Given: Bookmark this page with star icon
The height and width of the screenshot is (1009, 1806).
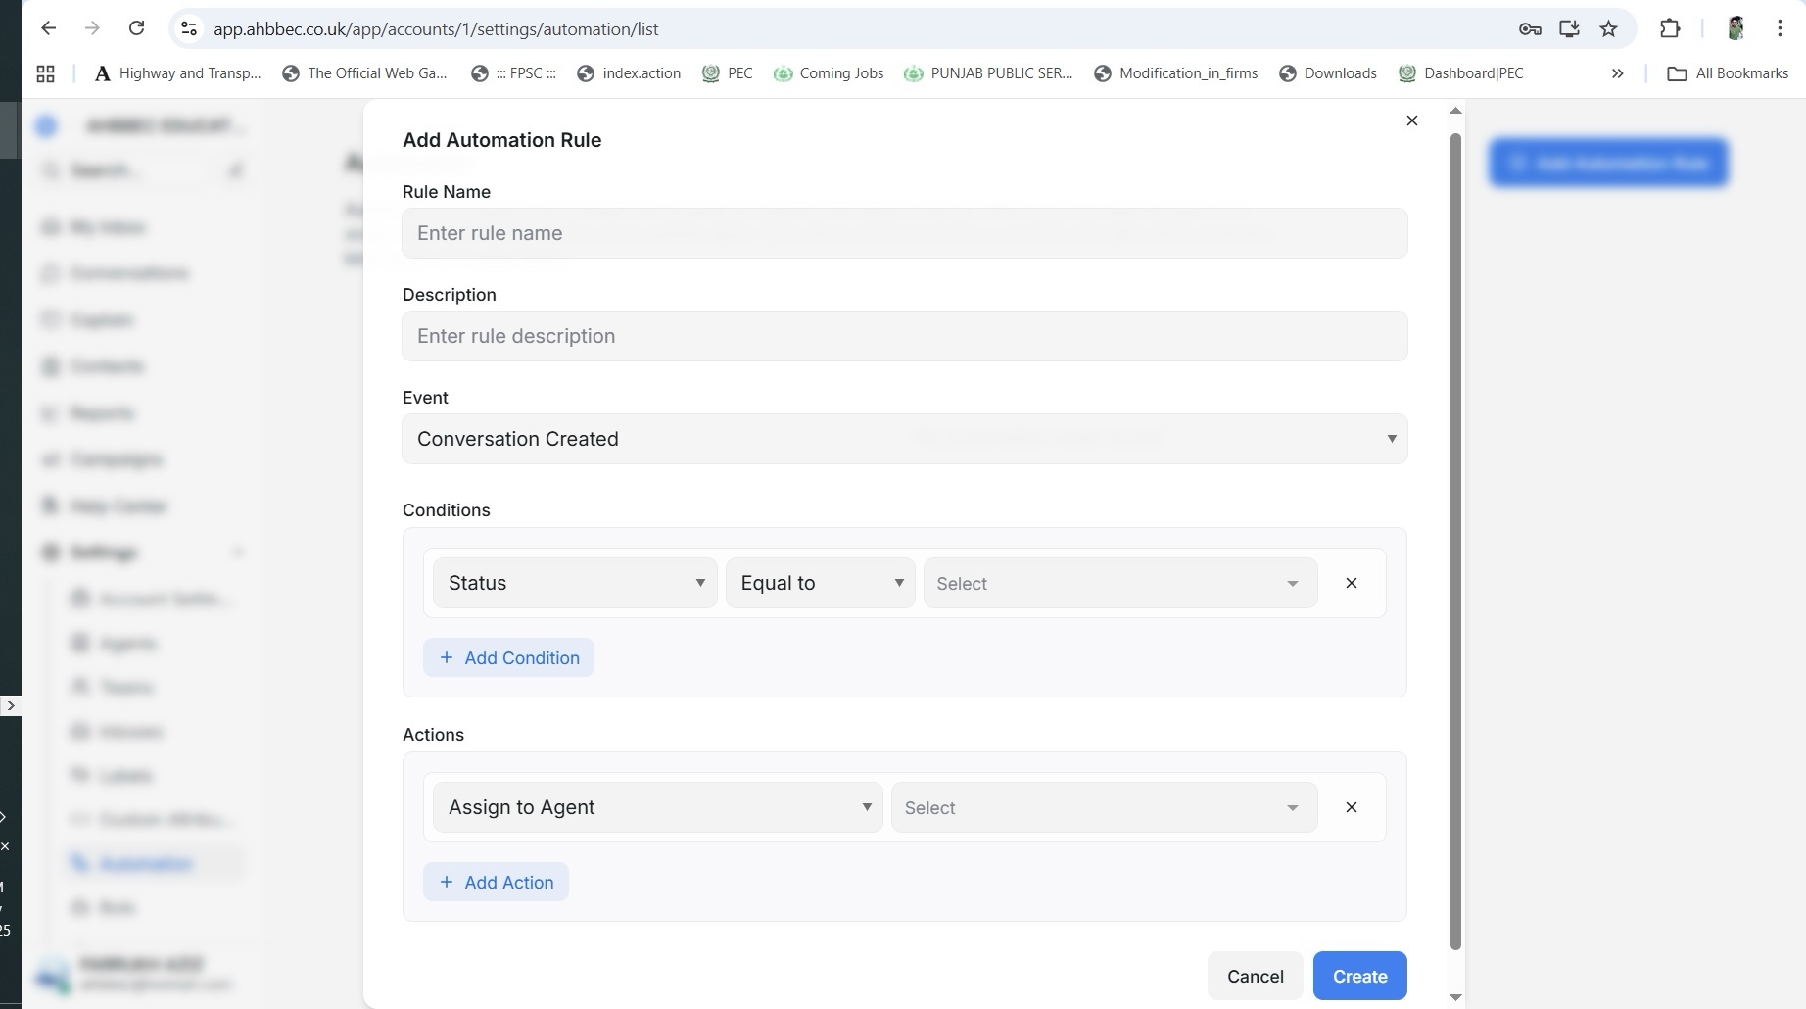Looking at the screenshot, I should click(1608, 28).
